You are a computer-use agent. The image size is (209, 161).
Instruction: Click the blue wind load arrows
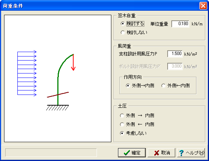click(27, 73)
